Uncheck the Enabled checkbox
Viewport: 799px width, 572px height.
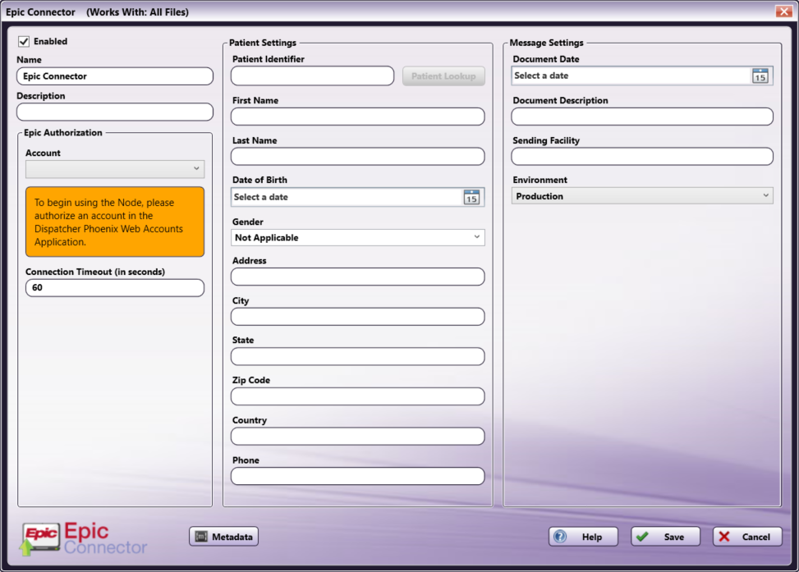(x=24, y=41)
